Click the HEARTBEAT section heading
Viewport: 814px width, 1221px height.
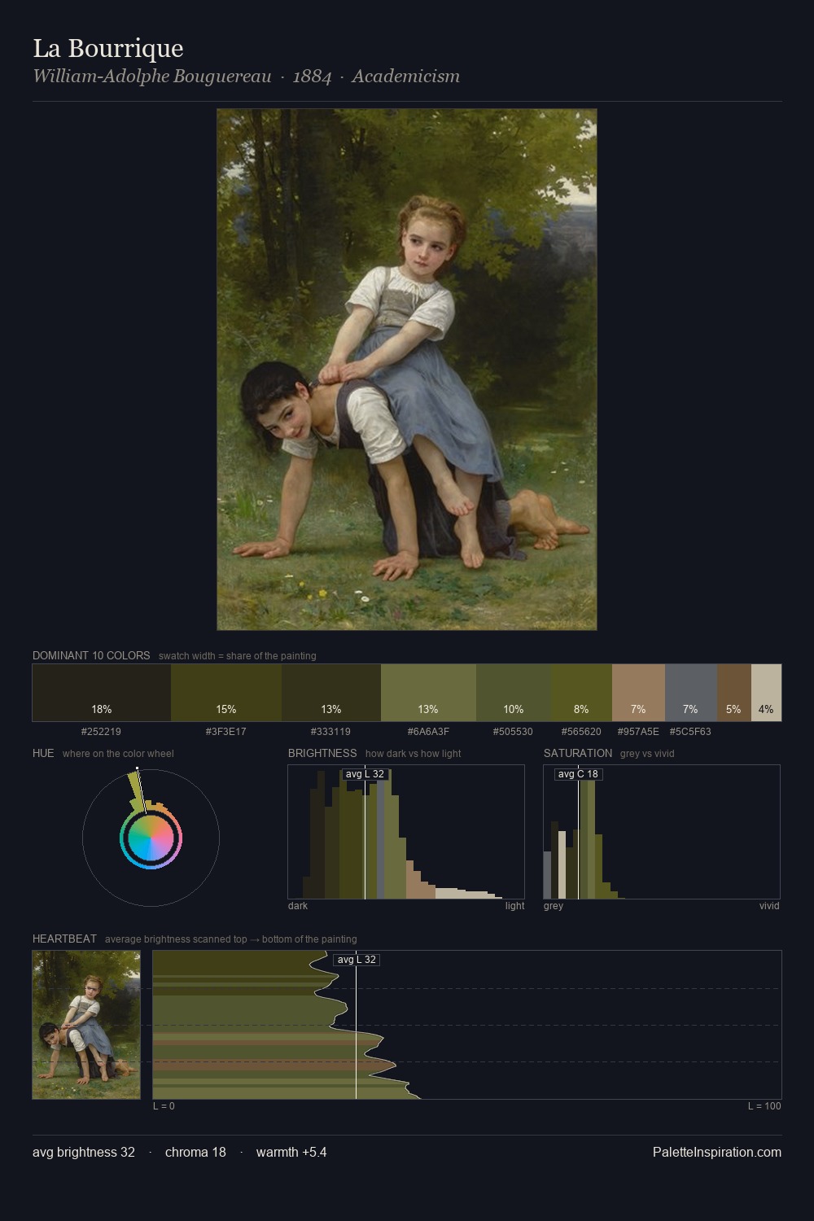(x=64, y=939)
